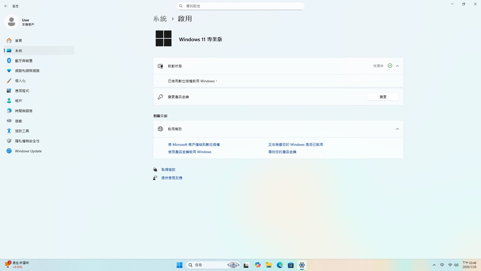This screenshot has height=271, width=481.
Task: Open the User profile avatar
Action: 11,22
